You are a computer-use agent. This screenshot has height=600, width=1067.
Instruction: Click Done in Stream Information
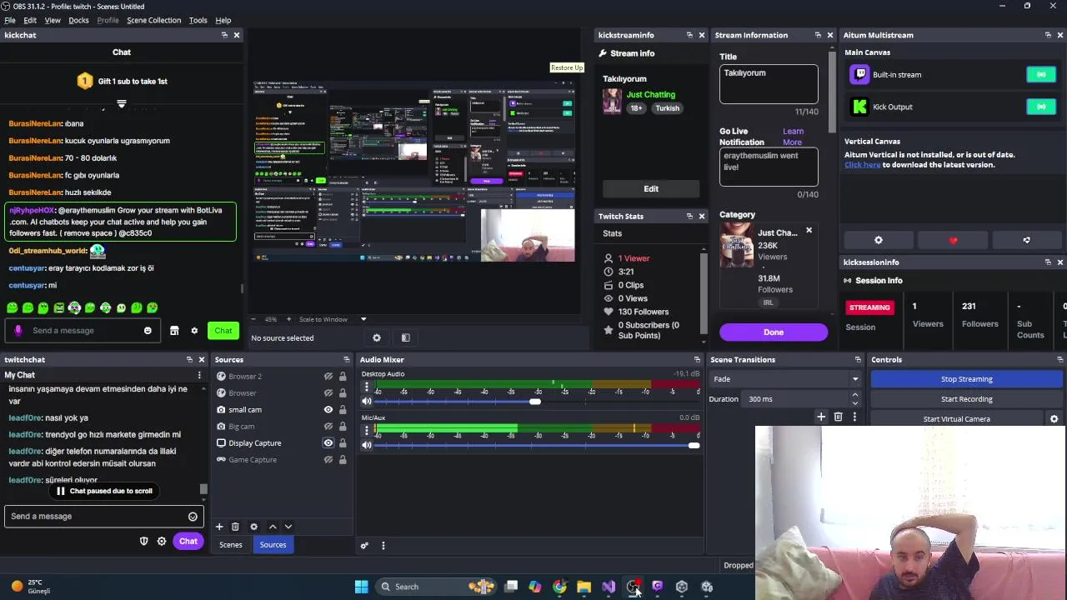pyautogui.click(x=774, y=332)
